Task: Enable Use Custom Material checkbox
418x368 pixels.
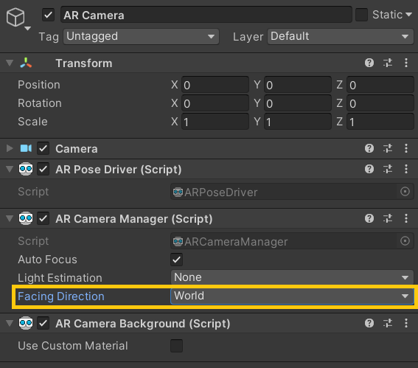Action: [x=176, y=346]
